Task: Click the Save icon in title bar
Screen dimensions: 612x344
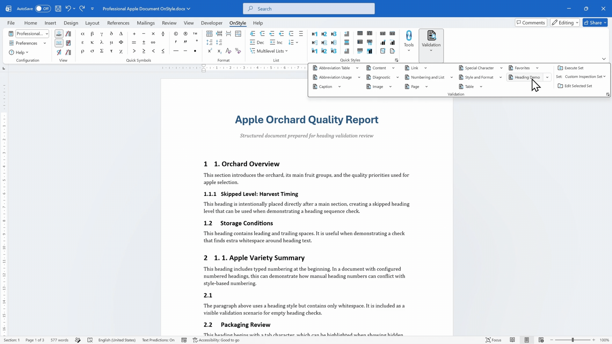Action: click(x=58, y=9)
